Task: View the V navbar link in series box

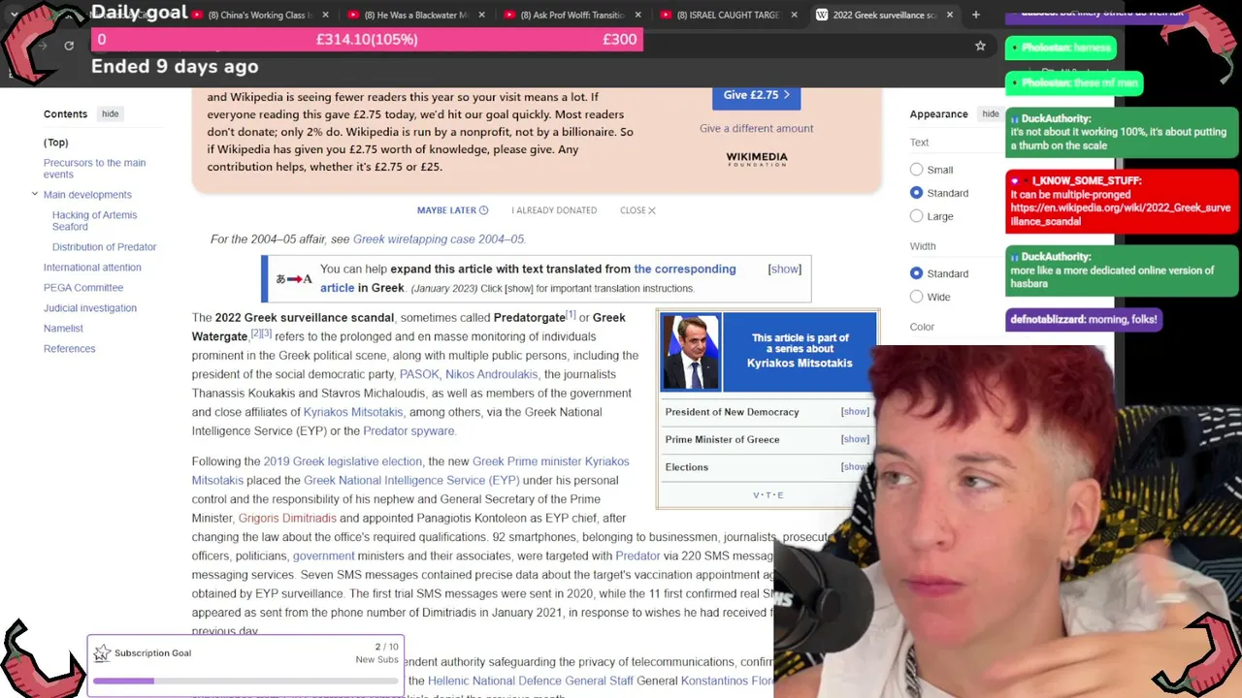Action: [757, 495]
